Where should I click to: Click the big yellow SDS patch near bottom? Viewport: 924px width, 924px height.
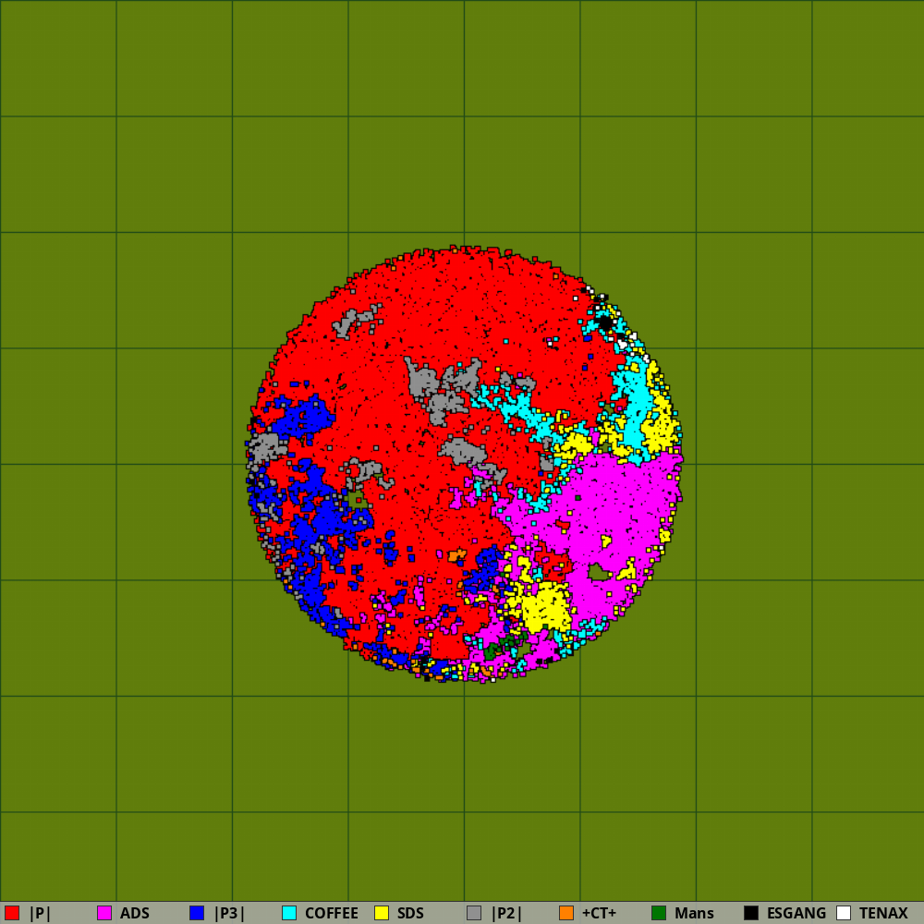coord(545,607)
